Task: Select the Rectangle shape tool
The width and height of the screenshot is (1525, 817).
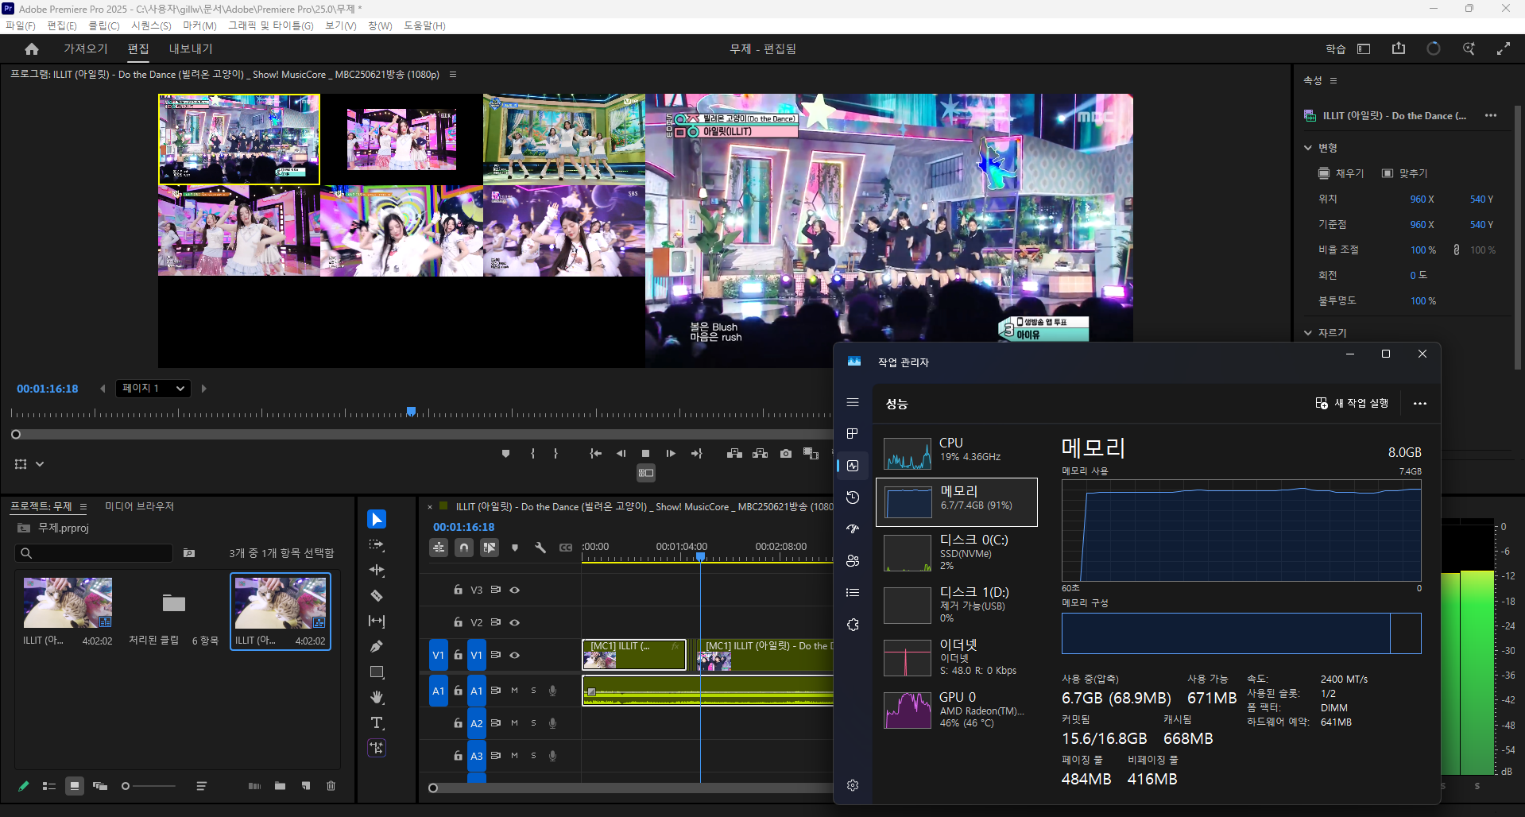Action: pos(377,672)
